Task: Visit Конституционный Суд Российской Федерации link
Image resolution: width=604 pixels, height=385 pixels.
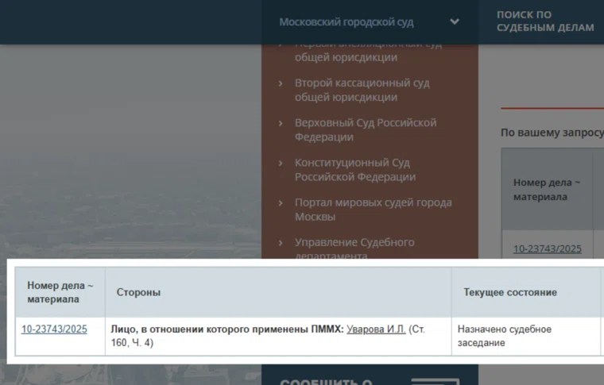Action: (354, 169)
